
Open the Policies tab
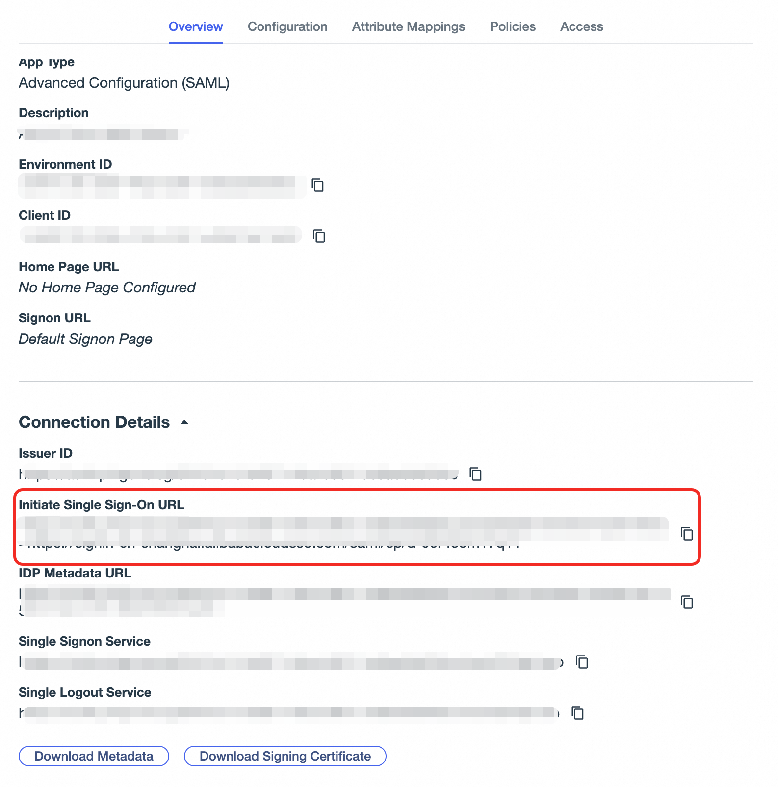point(513,26)
